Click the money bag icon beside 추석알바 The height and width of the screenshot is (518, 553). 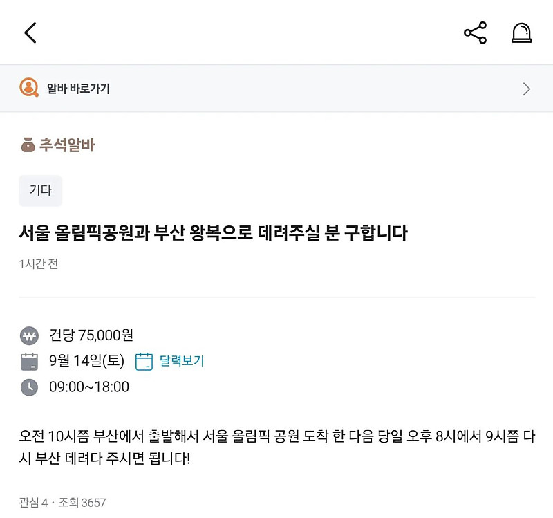26,145
